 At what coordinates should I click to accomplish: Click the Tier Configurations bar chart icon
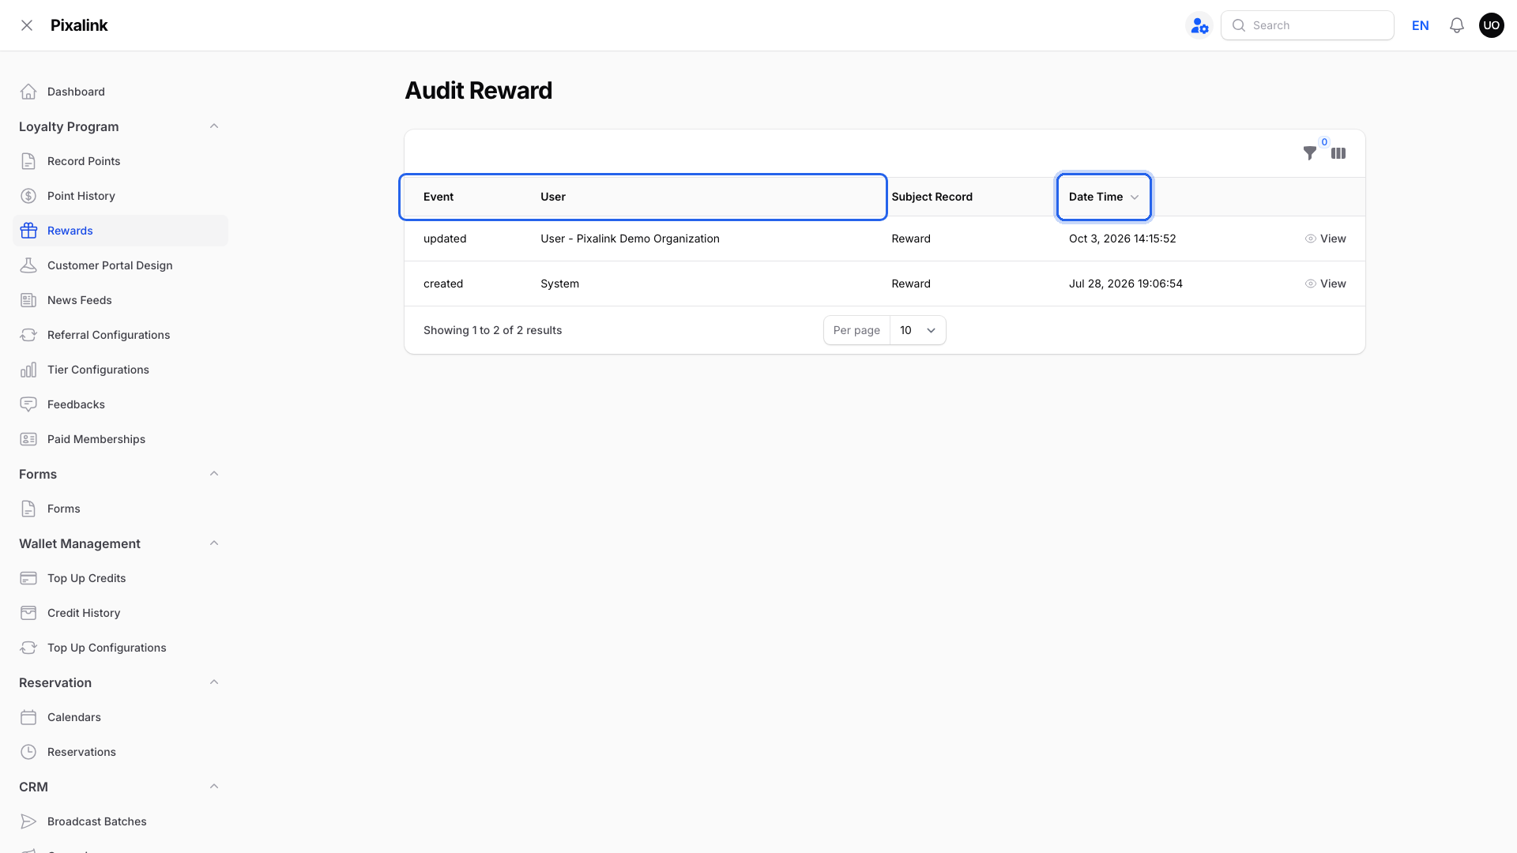tap(28, 370)
